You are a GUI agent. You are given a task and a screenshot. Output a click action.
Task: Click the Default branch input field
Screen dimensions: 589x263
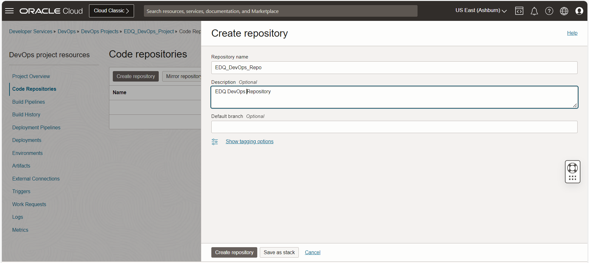pyautogui.click(x=394, y=127)
